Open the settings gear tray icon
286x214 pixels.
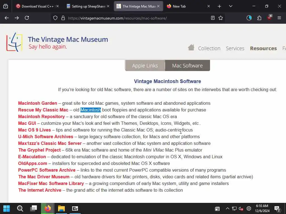coord(249,208)
